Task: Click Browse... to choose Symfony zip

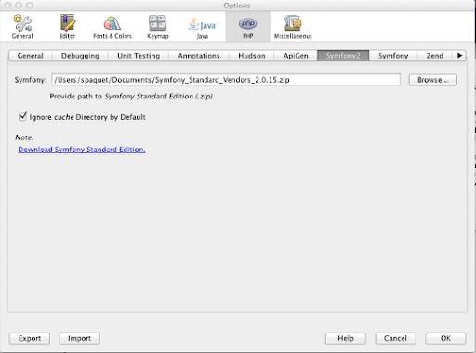Action: coord(433,80)
